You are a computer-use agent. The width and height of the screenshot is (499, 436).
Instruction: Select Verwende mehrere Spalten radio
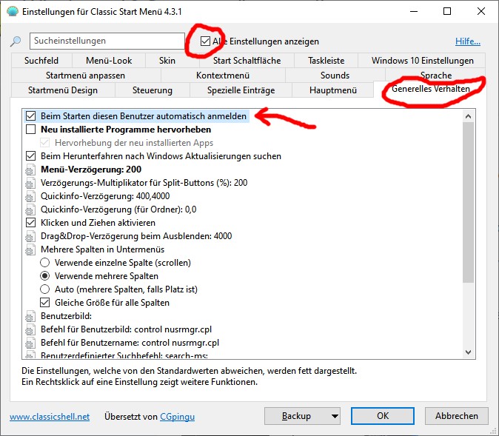point(44,276)
